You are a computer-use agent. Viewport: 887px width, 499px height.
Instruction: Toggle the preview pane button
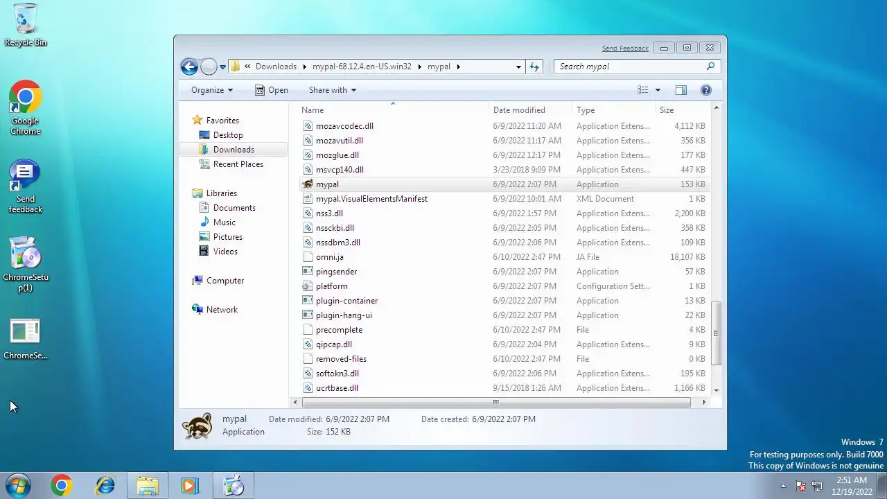[681, 90]
